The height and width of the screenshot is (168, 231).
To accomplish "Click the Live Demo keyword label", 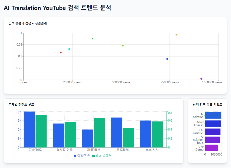I will [x=199, y=148].
